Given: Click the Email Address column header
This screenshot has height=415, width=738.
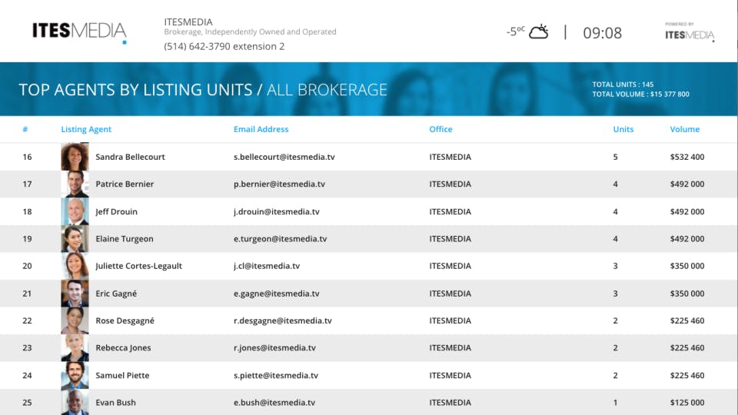Looking at the screenshot, I should [x=261, y=129].
